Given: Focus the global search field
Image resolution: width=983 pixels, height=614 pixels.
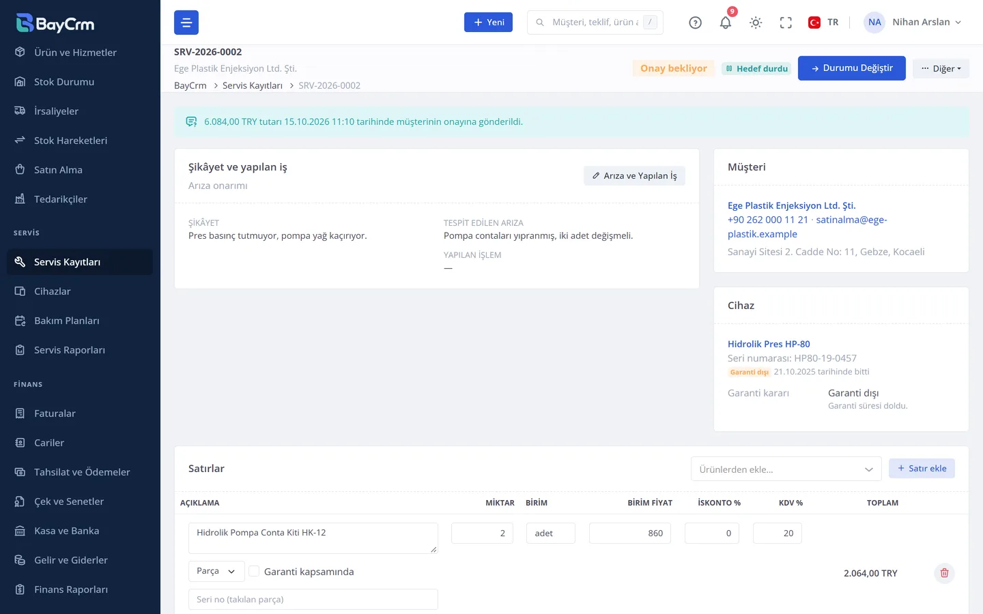Looking at the screenshot, I should [595, 23].
